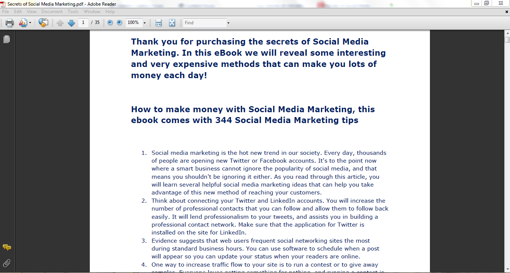Click the Print icon in toolbar

10,23
